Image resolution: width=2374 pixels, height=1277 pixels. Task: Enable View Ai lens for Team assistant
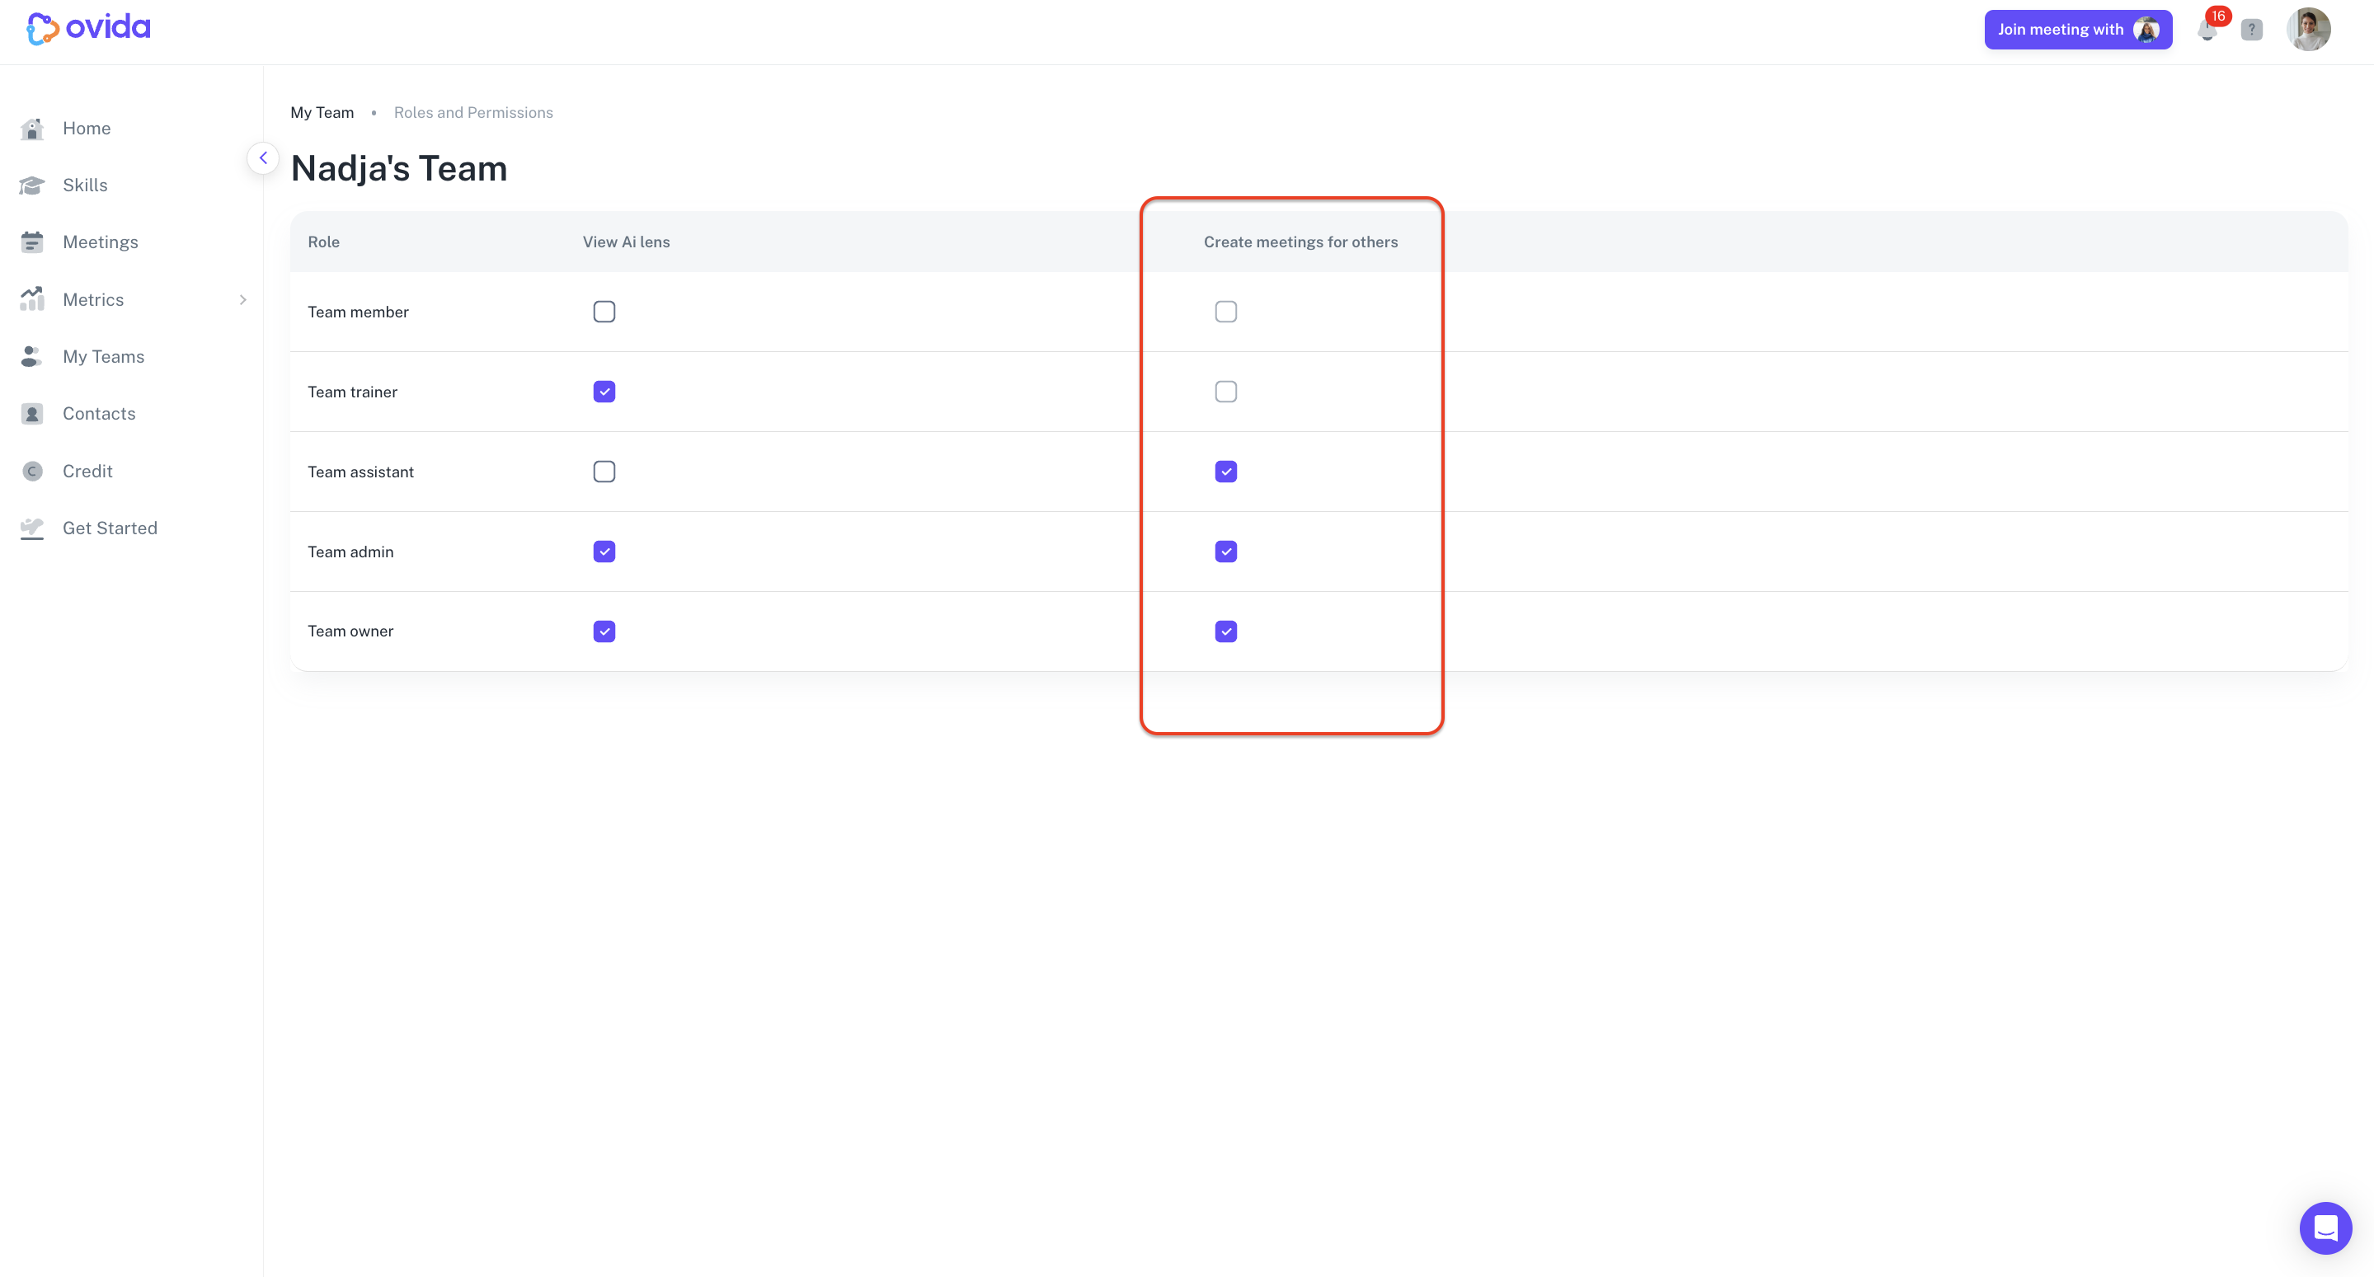[x=604, y=472]
